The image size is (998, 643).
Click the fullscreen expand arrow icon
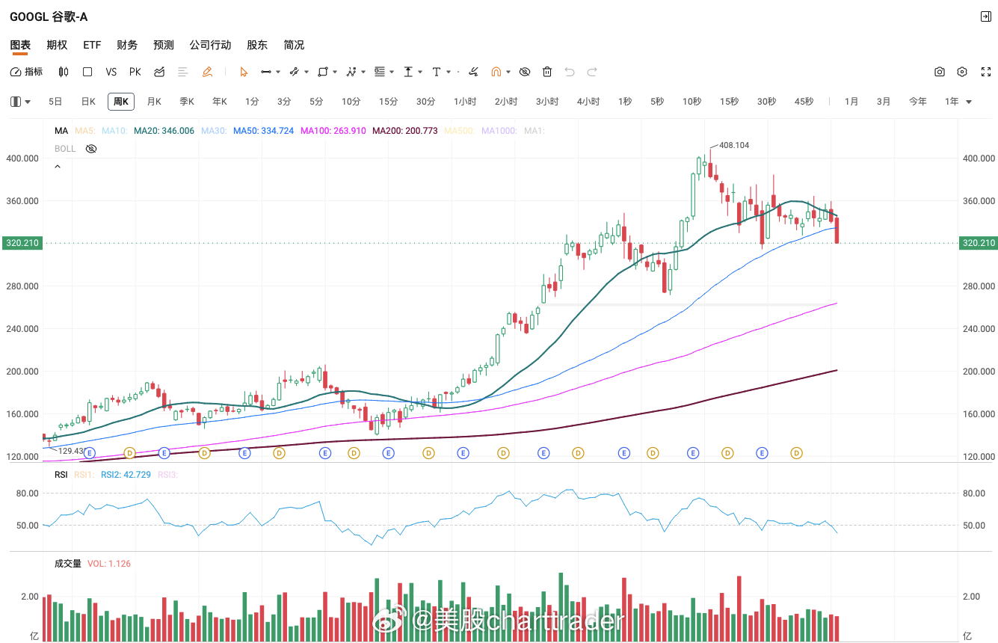pos(985,72)
